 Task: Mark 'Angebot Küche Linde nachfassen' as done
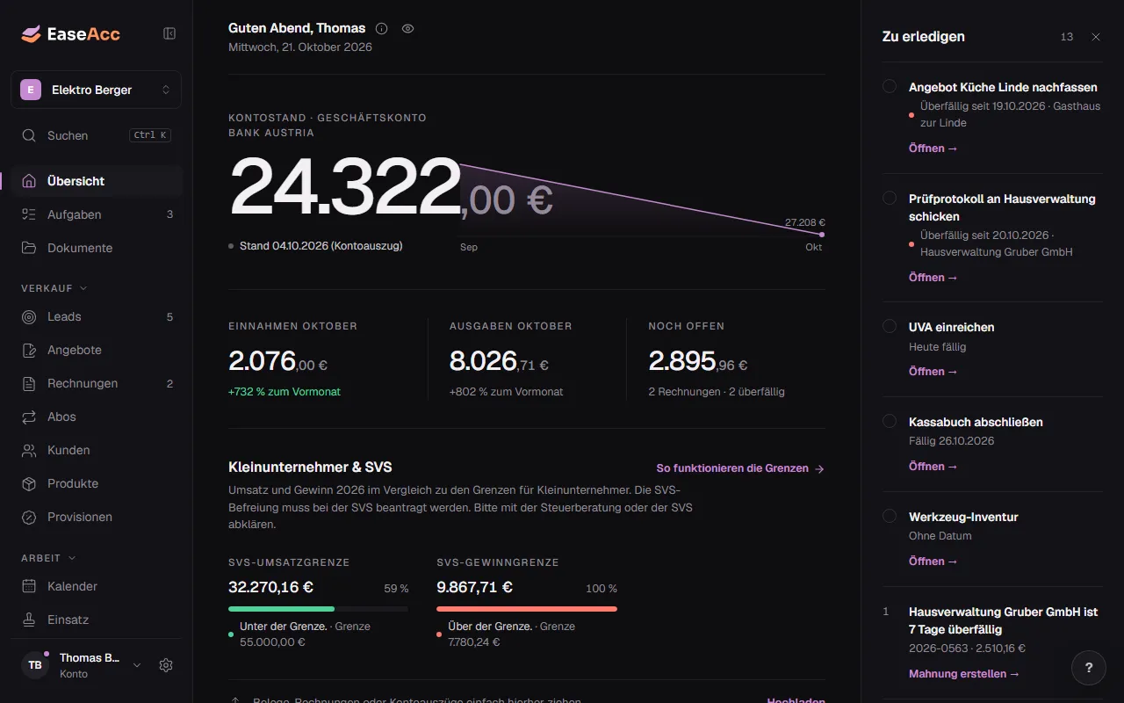(890, 86)
